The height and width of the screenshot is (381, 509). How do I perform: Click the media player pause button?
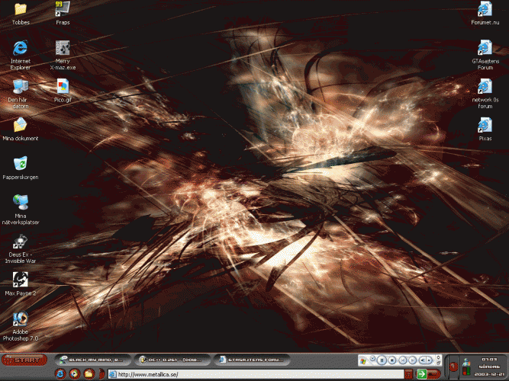pos(382,360)
